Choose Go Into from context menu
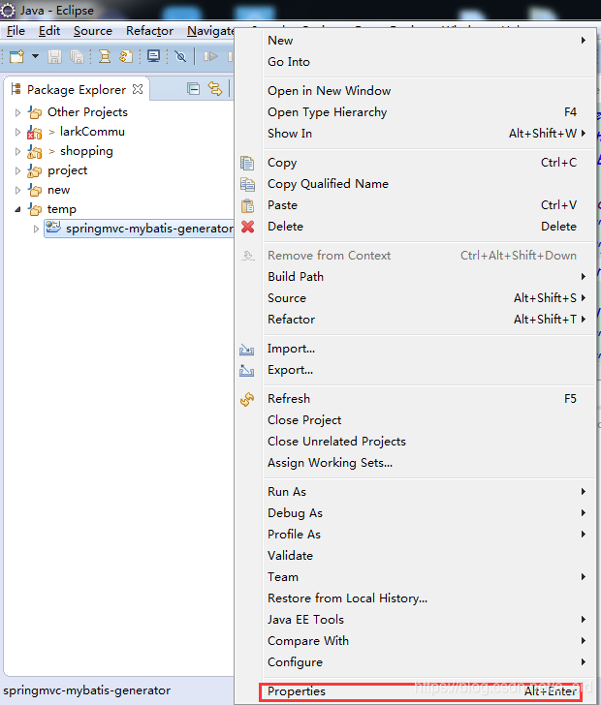The image size is (601, 705). click(428, 62)
